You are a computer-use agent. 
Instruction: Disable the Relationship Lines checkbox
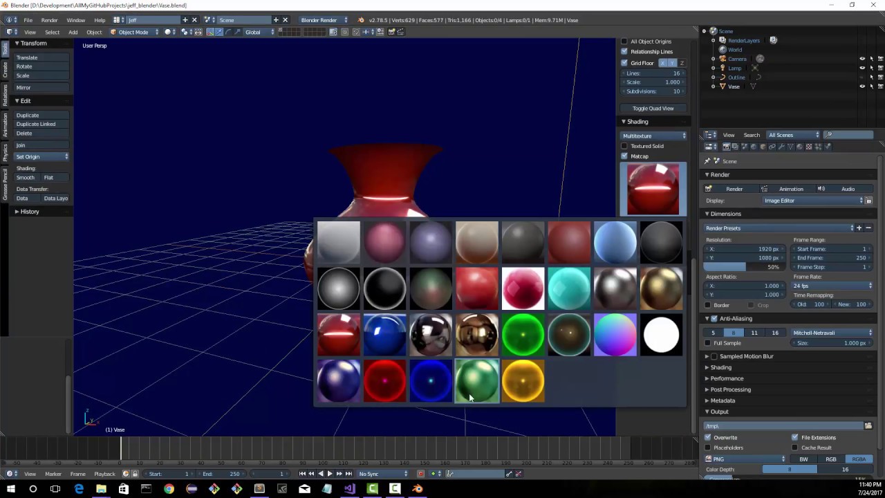[624, 52]
